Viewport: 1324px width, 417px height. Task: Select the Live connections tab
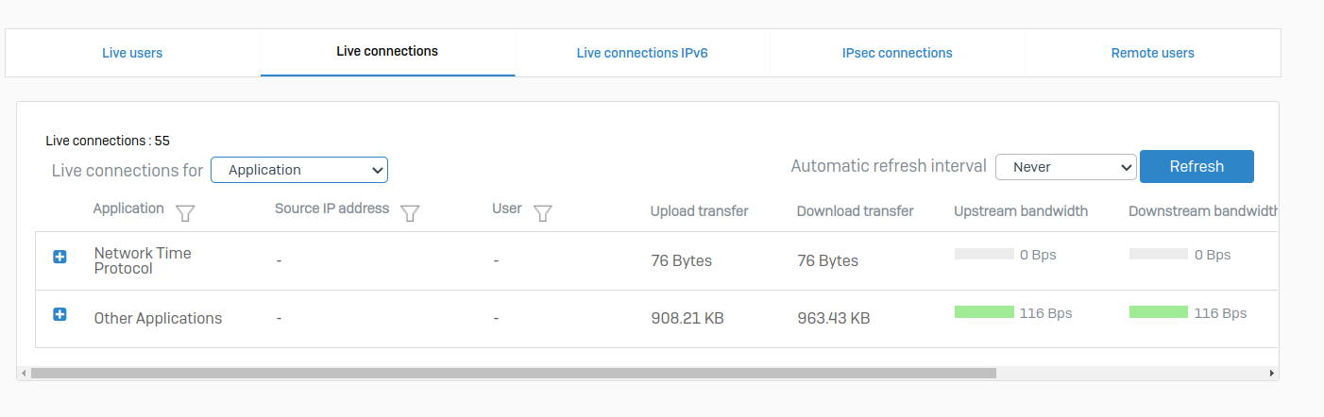(387, 52)
